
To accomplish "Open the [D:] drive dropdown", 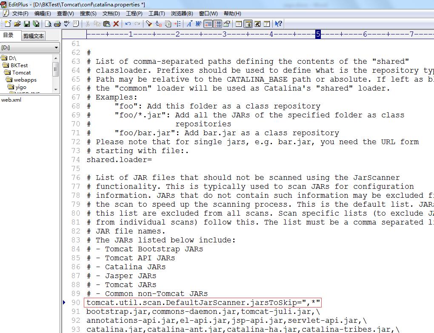I will [x=57, y=48].
